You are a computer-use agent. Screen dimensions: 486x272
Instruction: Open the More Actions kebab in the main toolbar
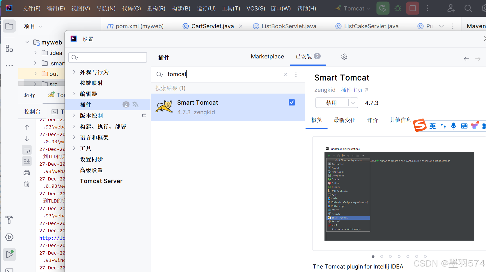point(428,8)
